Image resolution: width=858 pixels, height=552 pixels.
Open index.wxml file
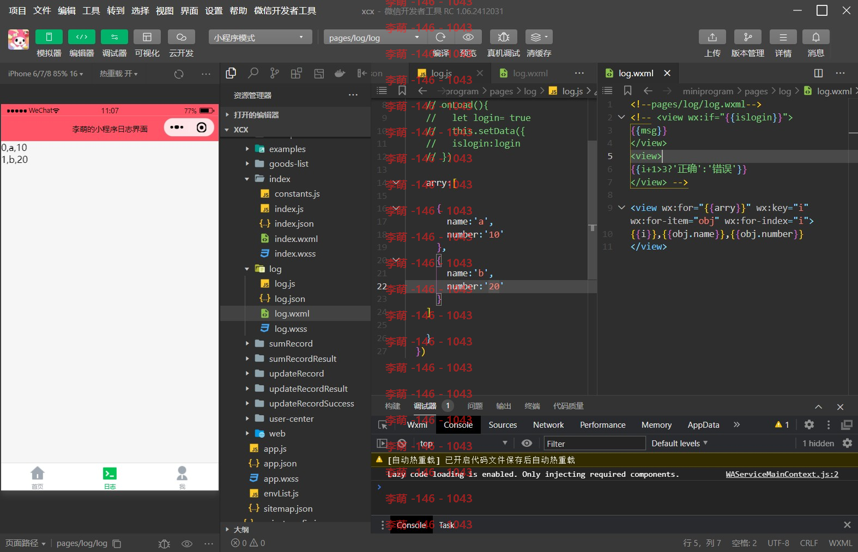[295, 239]
